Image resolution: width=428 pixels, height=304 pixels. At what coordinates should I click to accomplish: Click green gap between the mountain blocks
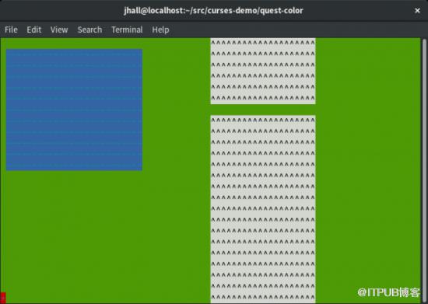(263, 110)
